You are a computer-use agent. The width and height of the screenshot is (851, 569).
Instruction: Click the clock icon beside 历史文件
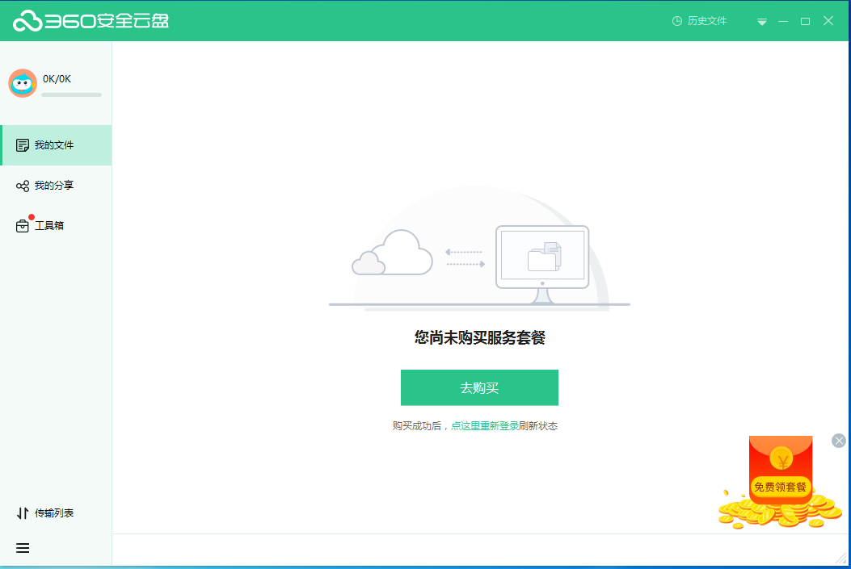(x=677, y=20)
